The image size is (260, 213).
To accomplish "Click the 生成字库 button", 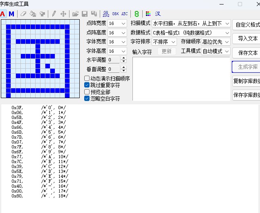I will (246, 67).
